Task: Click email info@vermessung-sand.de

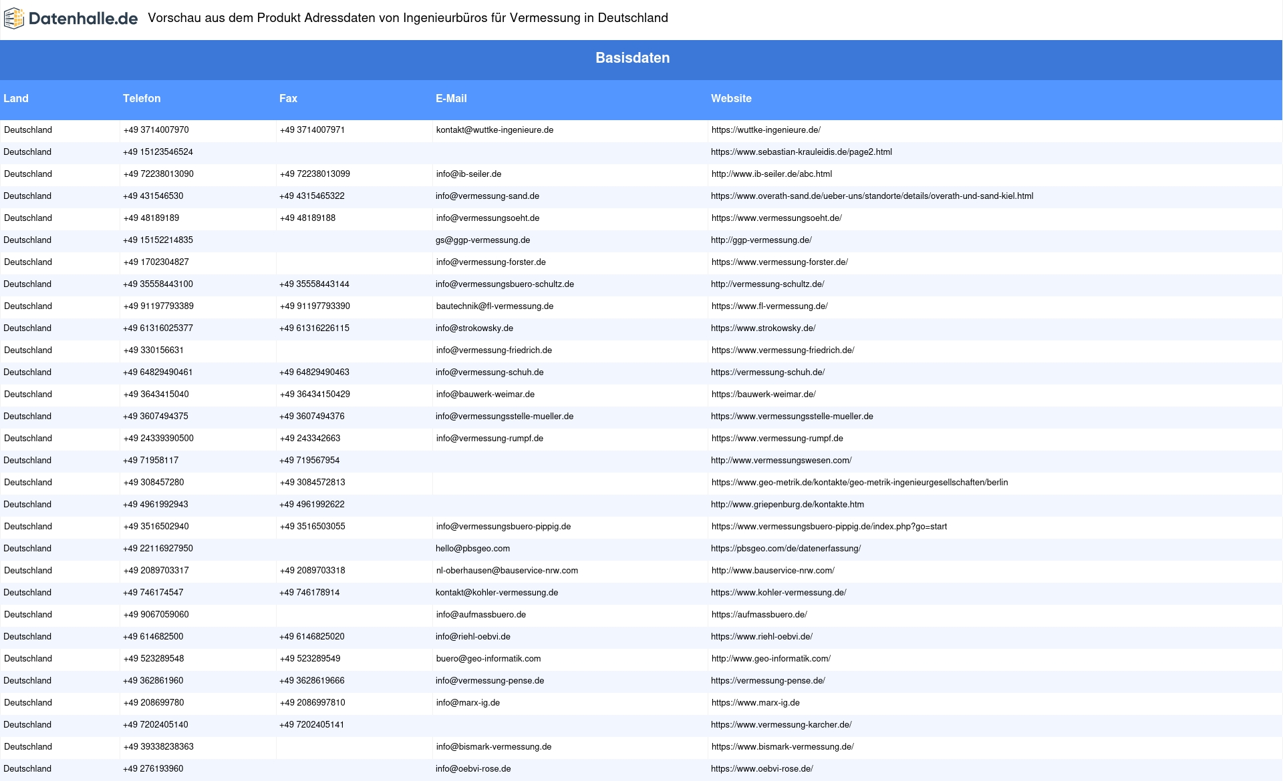Action: pyautogui.click(x=487, y=196)
